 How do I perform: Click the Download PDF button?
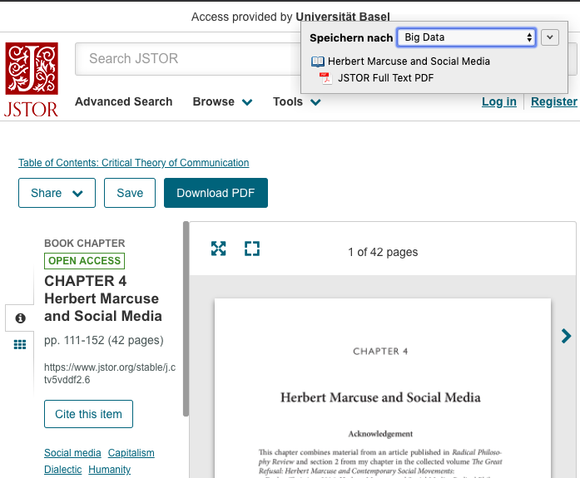point(216,193)
